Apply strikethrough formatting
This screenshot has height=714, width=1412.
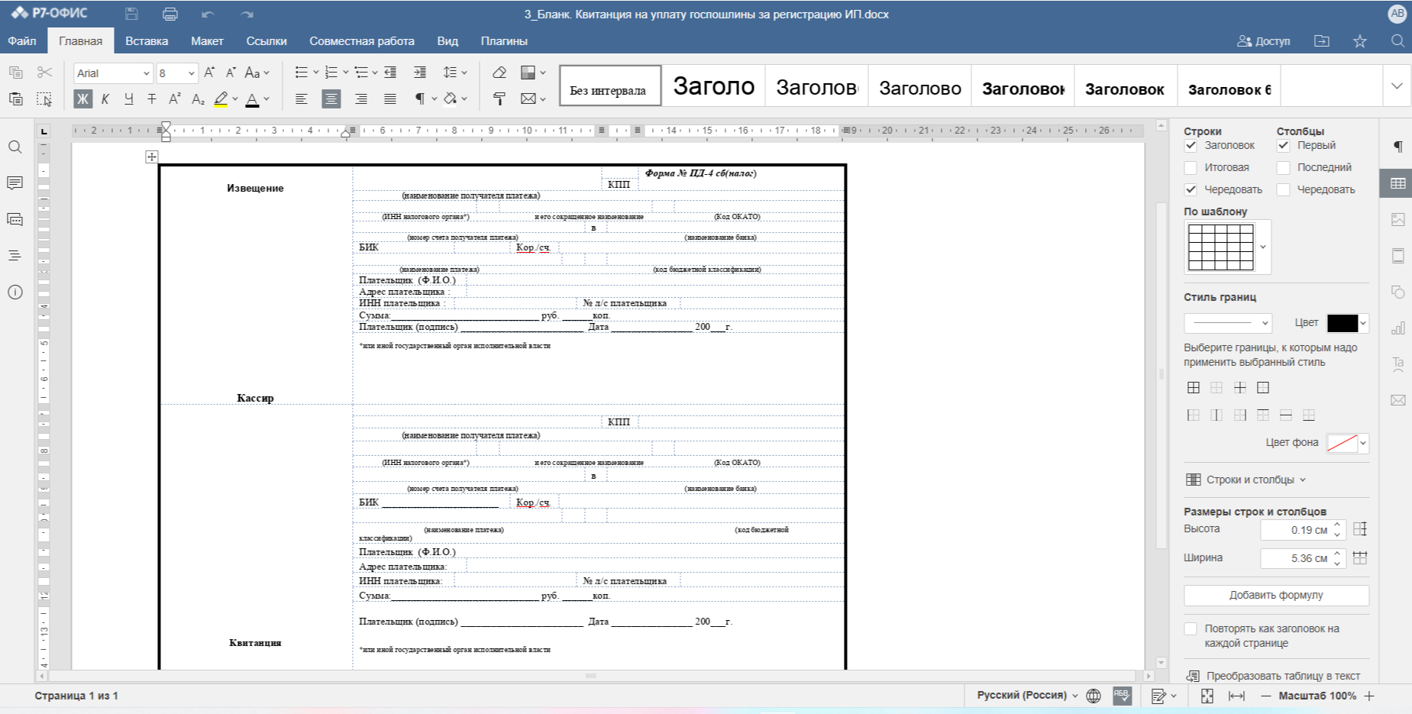[151, 99]
